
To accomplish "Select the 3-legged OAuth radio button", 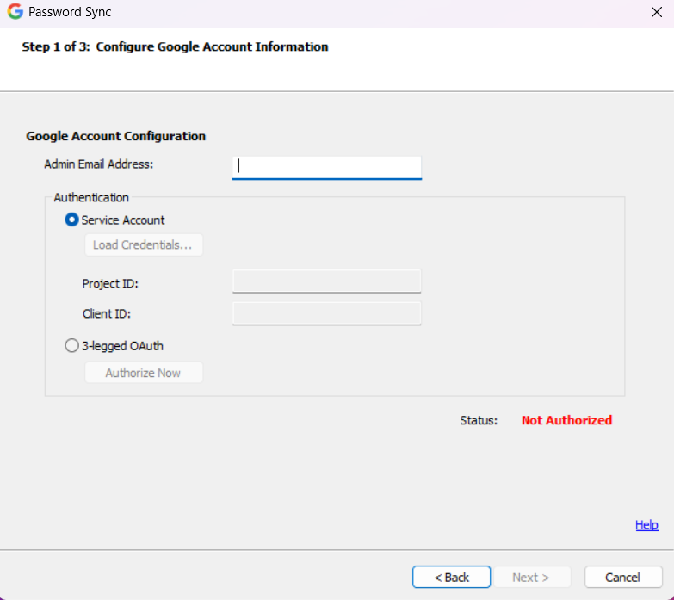I will pyautogui.click(x=71, y=345).
